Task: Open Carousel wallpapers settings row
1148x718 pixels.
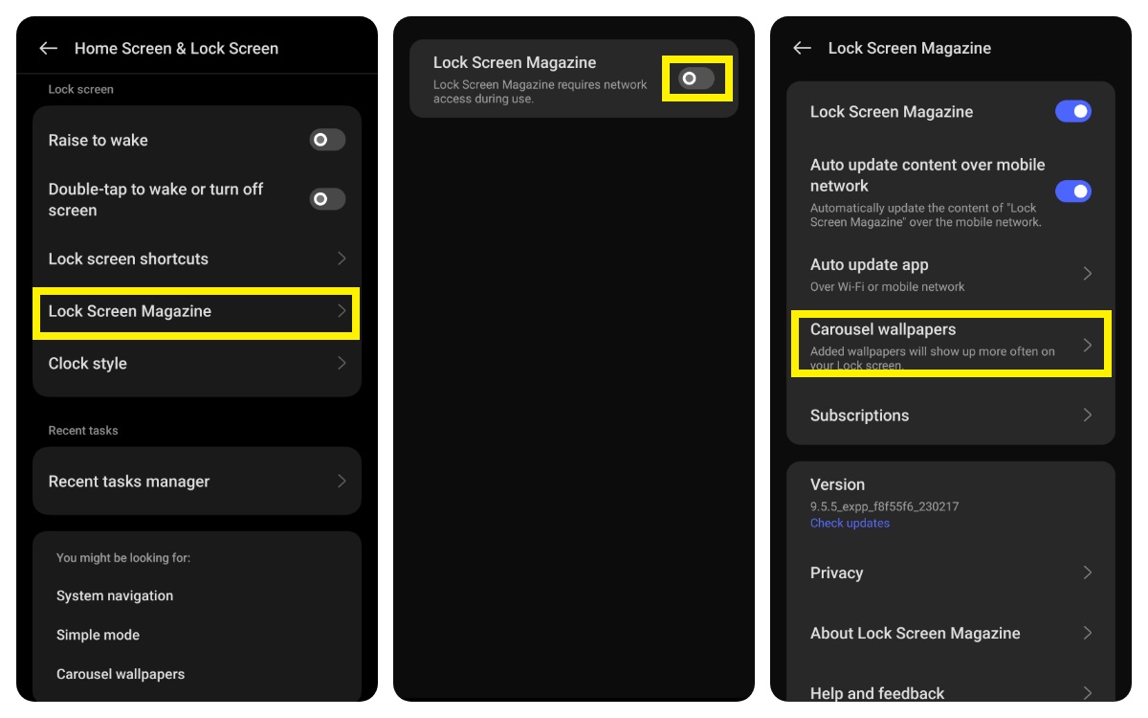Action: (x=950, y=345)
